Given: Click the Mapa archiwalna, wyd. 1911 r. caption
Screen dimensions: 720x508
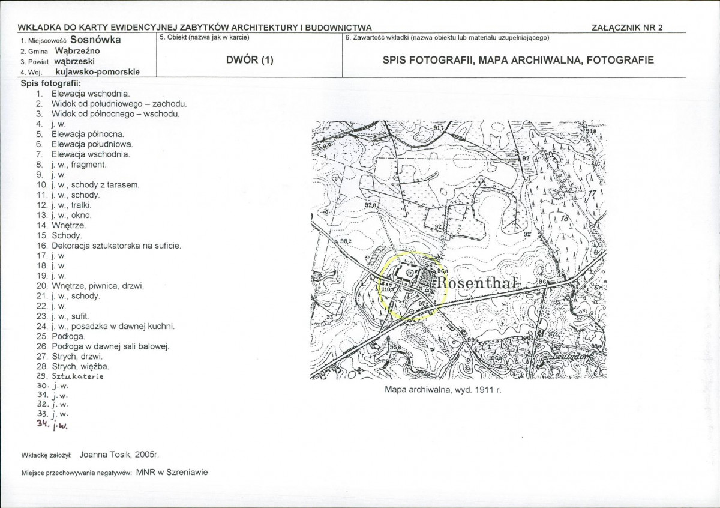Looking at the screenshot, I should (442, 389).
